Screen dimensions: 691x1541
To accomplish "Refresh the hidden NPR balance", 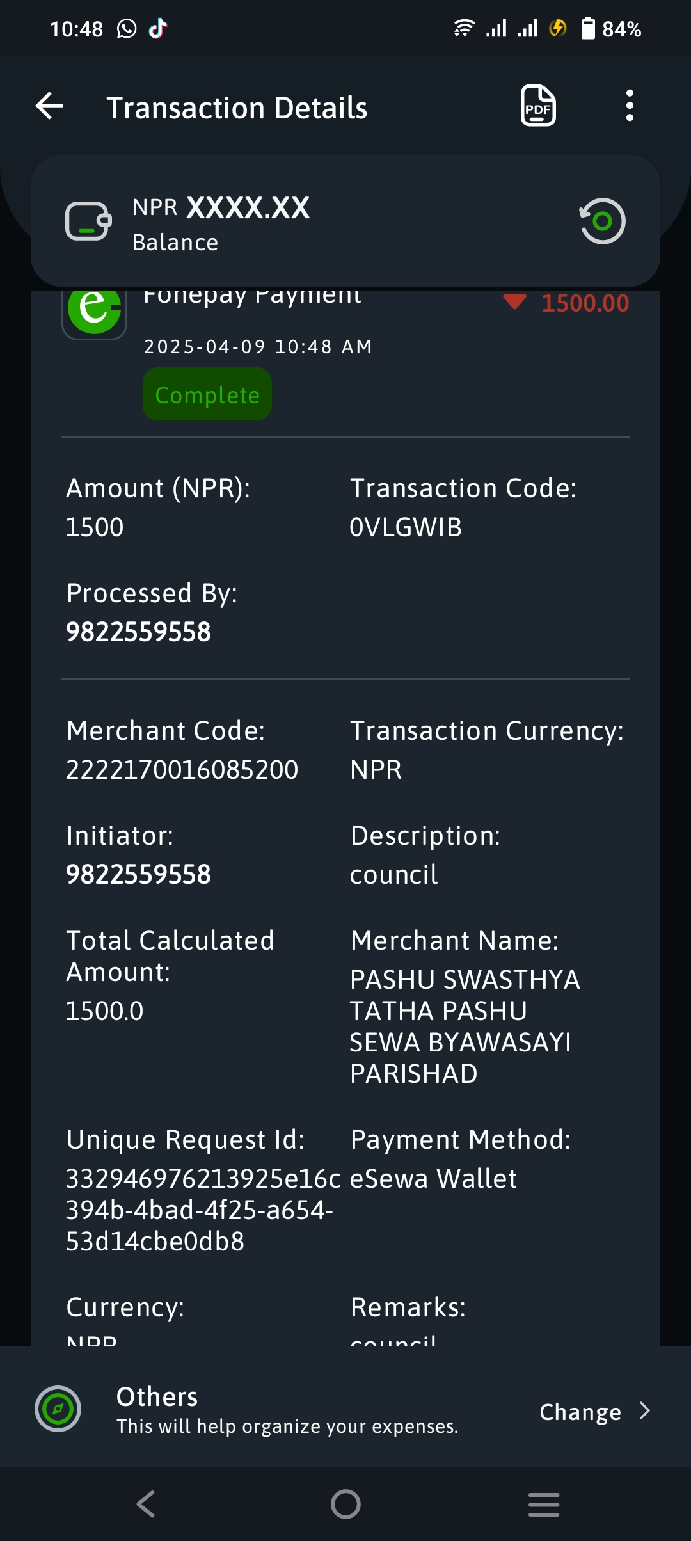I will click(x=602, y=221).
